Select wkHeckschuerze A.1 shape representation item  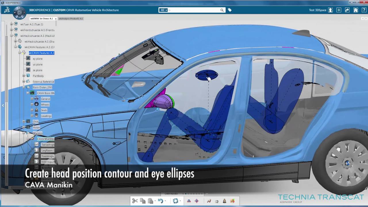tap(39, 41)
